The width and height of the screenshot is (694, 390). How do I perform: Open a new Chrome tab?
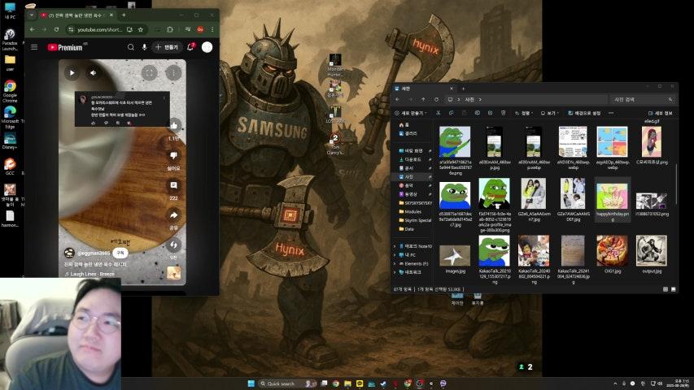pos(124,15)
